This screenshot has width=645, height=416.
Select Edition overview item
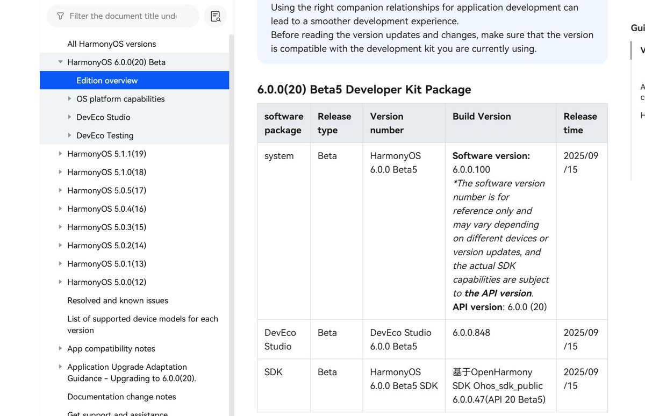click(134, 81)
